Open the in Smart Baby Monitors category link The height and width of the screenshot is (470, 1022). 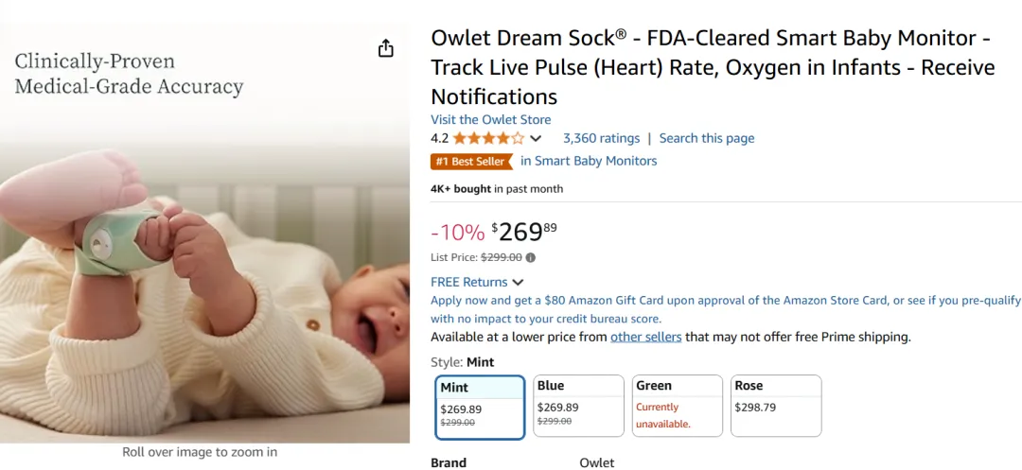[589, 161]
